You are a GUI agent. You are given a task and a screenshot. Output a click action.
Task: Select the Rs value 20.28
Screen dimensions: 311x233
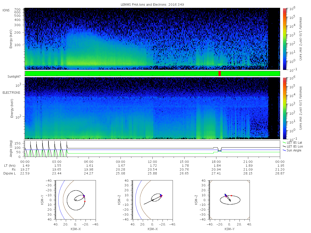pos(121,169)
